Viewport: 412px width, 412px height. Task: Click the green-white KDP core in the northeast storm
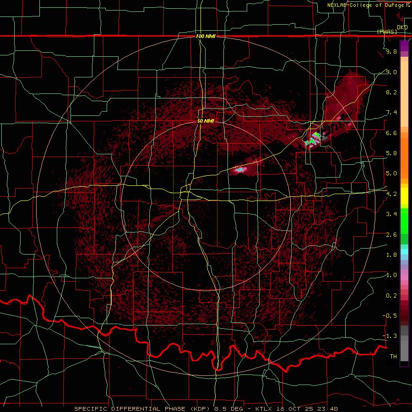click(x=314, y=139)
